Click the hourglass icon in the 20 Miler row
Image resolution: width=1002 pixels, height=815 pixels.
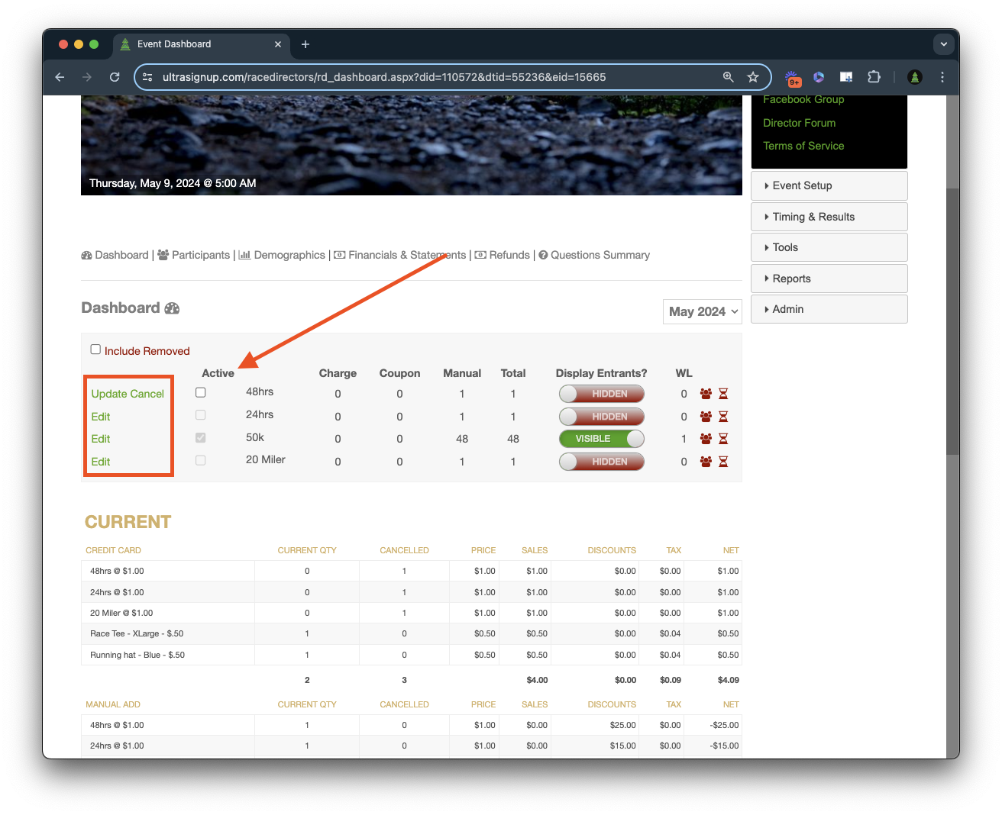(723, 462)
